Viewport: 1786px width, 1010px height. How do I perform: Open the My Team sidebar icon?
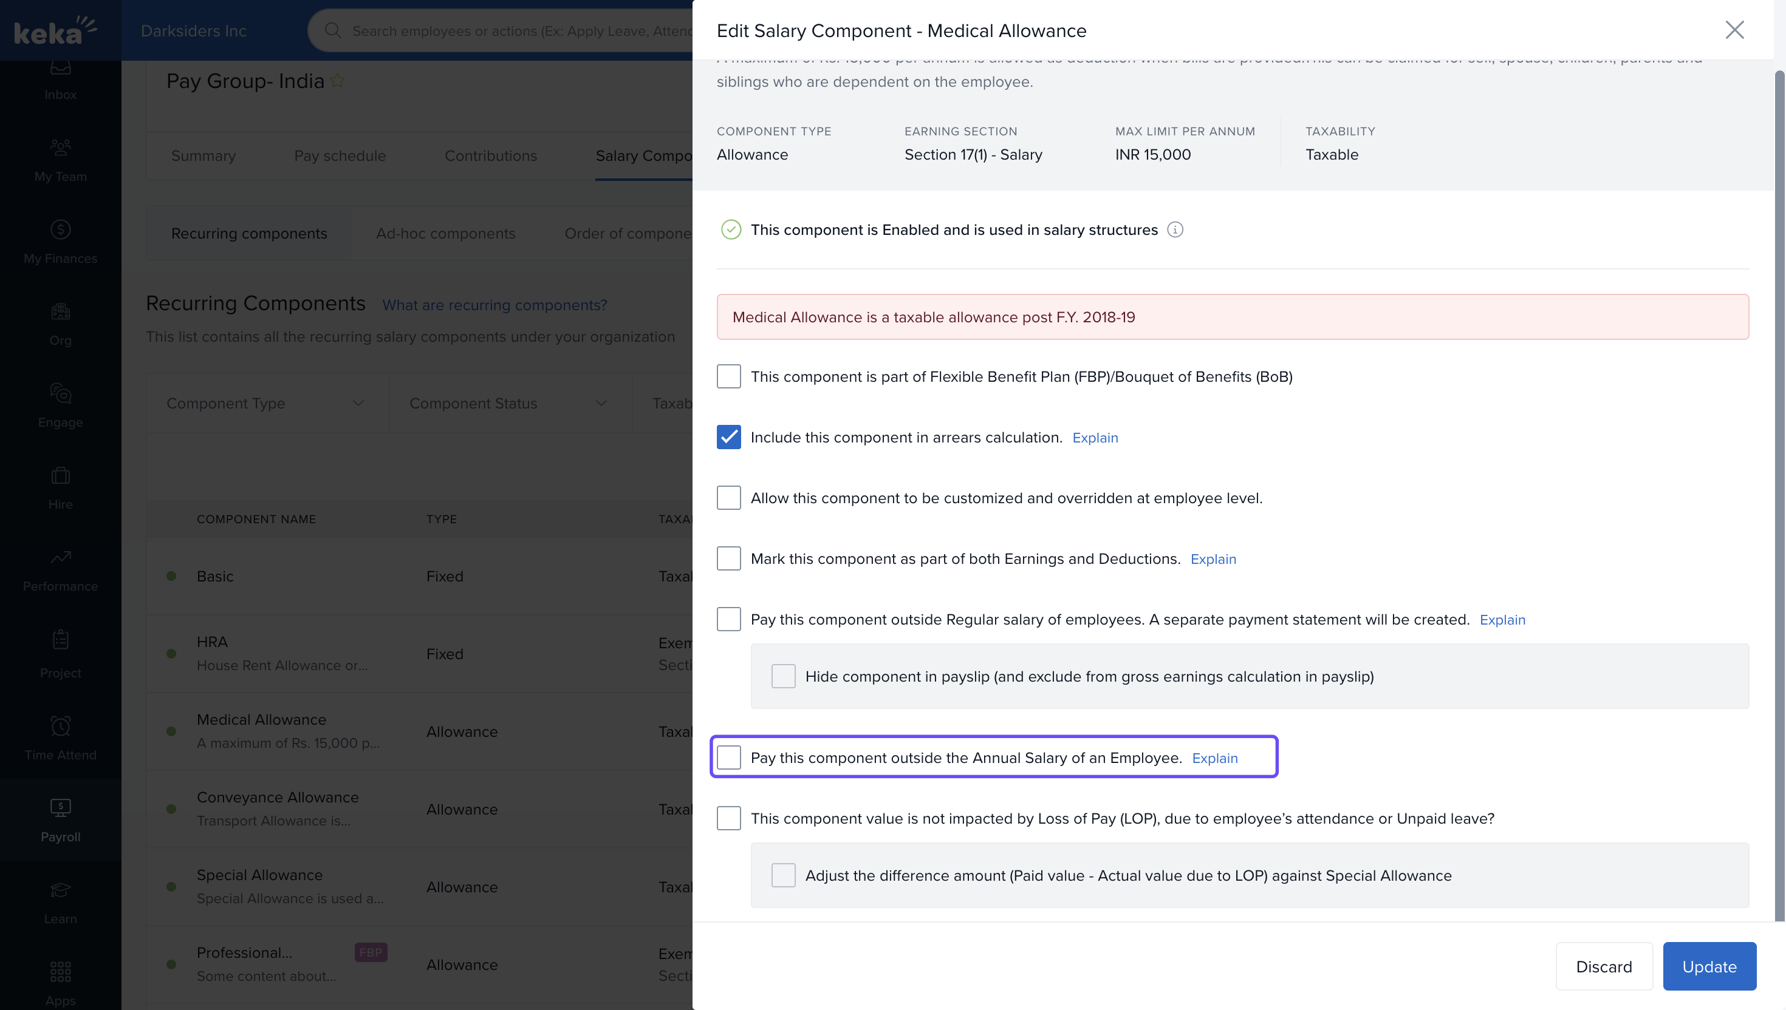(60, 147)
